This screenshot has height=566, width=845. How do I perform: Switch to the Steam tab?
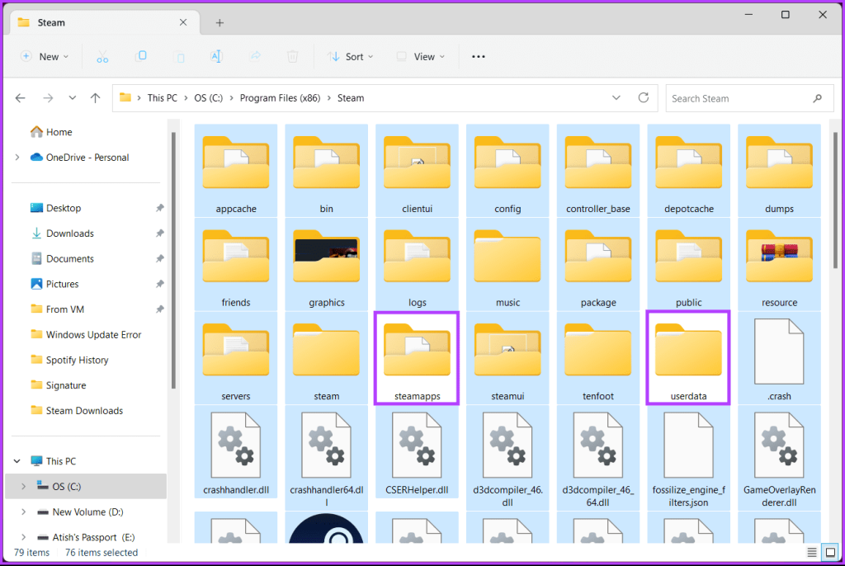51,22
